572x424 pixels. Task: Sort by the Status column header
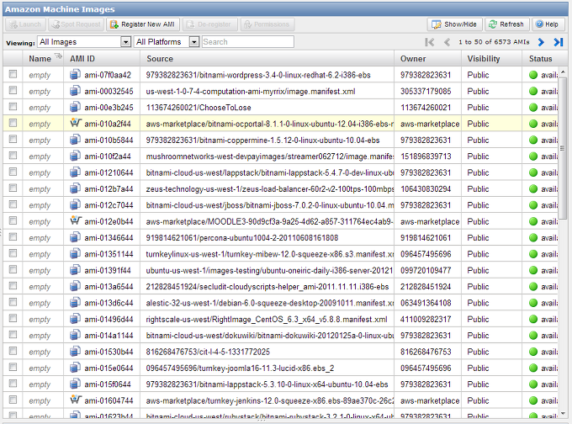point(541,59)
